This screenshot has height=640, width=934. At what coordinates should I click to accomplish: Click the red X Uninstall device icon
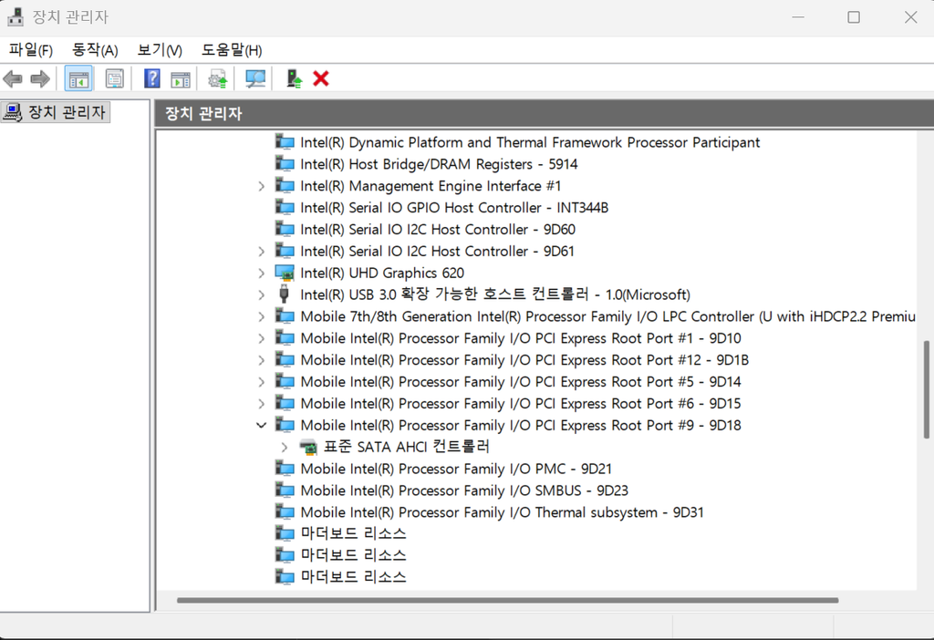(x=321, y=78)
